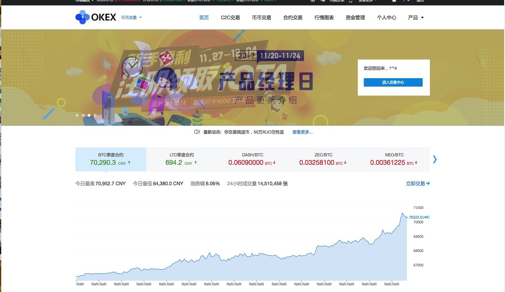
Task: Select the ZEC/BTC ticker tab
Action: pyautogui.click(x=323, y=159)
